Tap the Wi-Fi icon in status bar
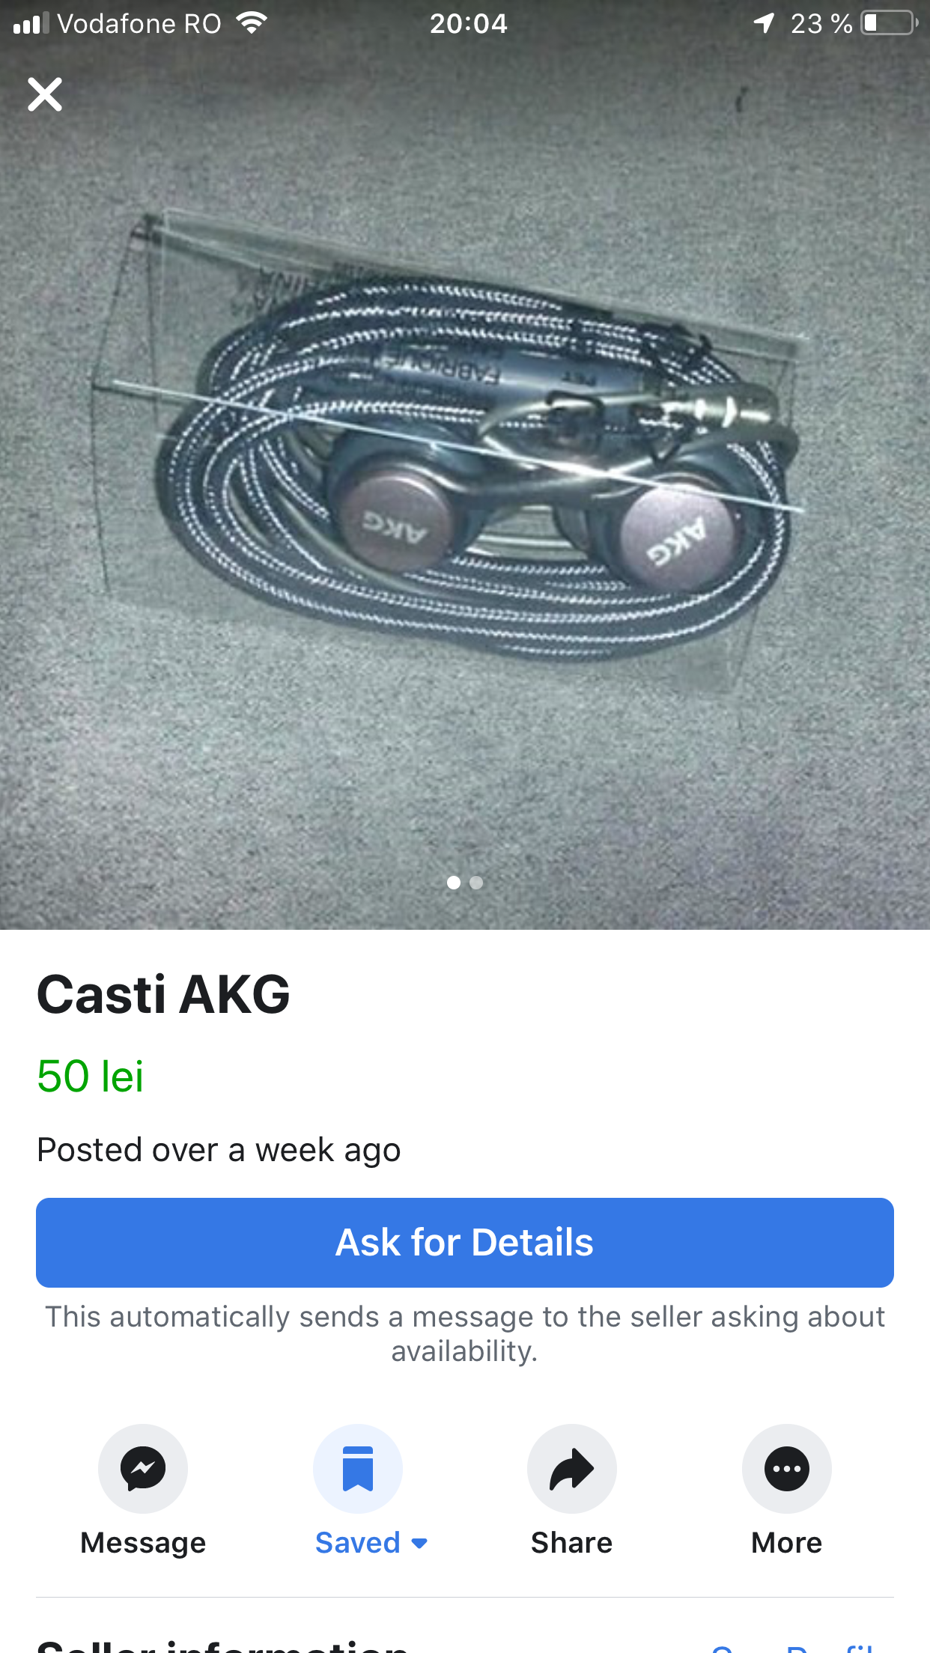Image resolution: width=930 pixels, height=1653 pixels. point(252,22)
